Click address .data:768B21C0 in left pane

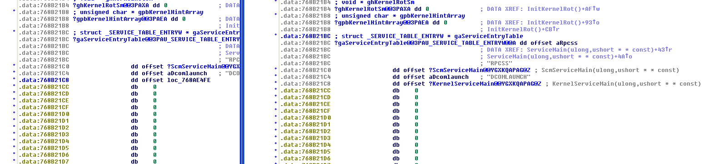[44, 66]
